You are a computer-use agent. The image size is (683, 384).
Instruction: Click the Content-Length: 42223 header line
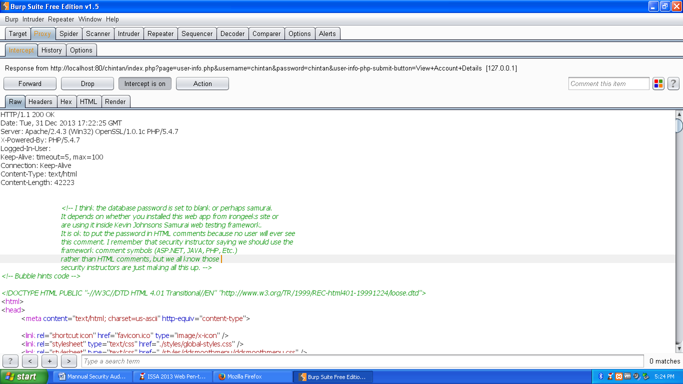pyautogui.click(x=37, y=182)
